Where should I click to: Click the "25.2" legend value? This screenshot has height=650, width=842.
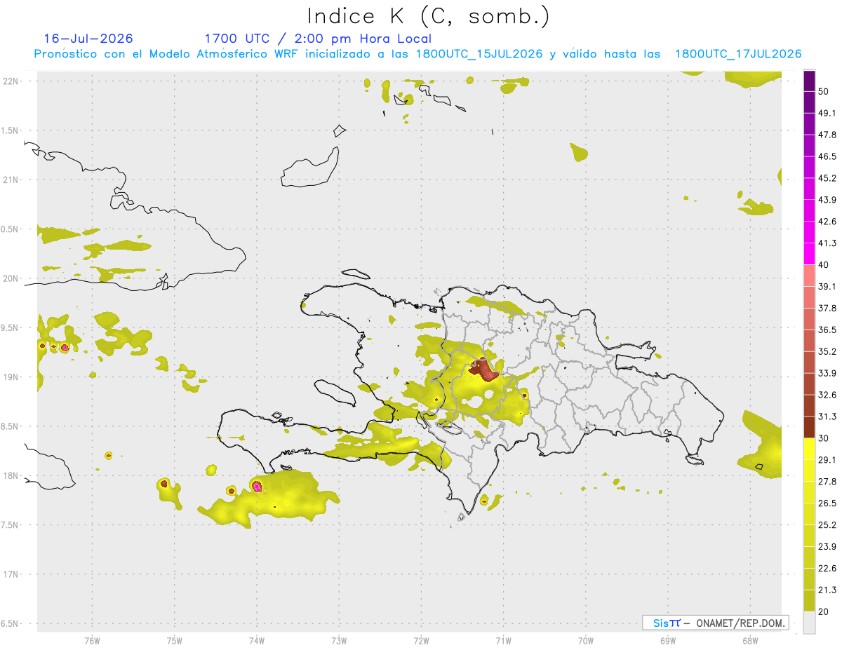(x=828, y=525)
